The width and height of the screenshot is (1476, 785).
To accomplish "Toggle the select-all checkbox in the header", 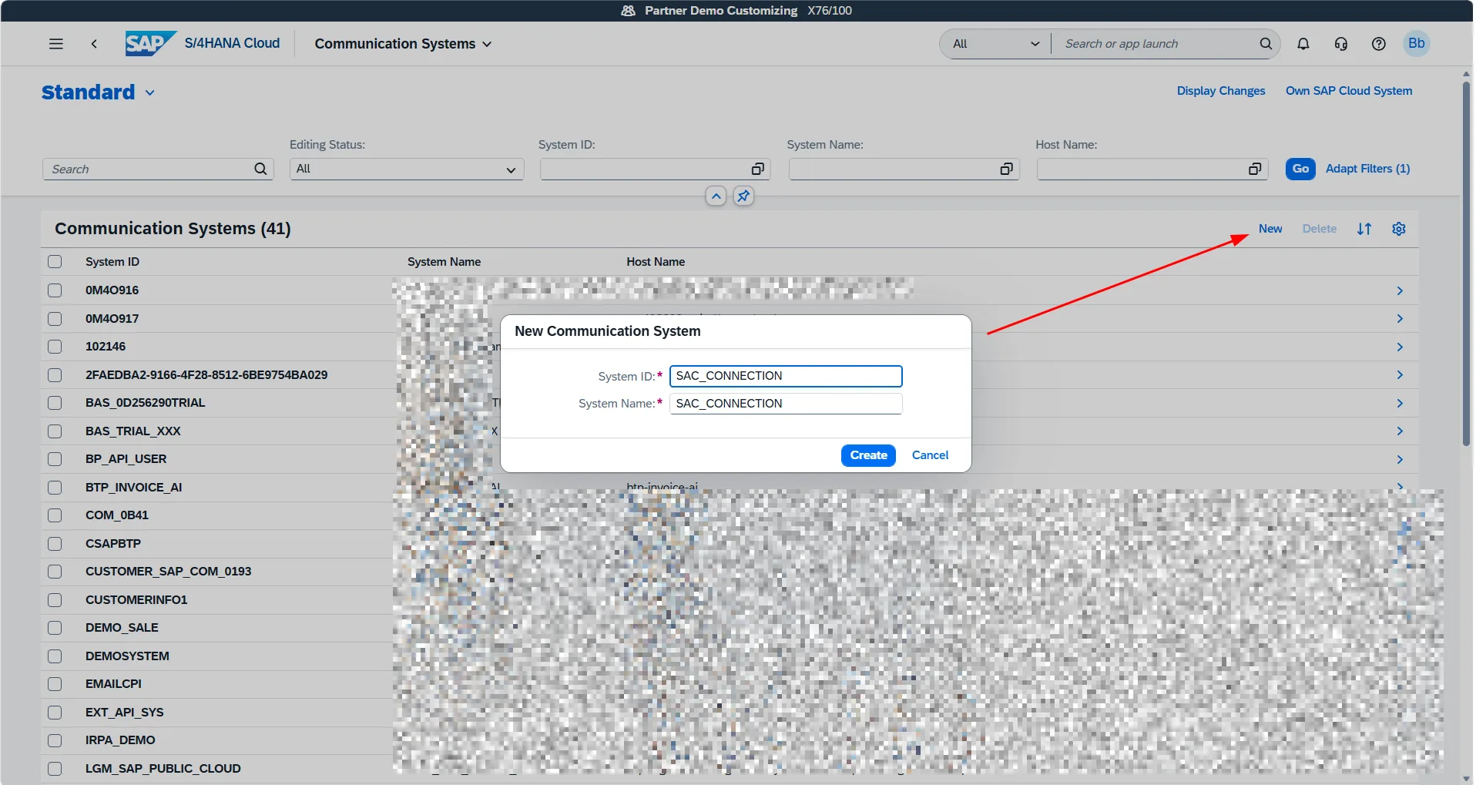I will point(55,262).
